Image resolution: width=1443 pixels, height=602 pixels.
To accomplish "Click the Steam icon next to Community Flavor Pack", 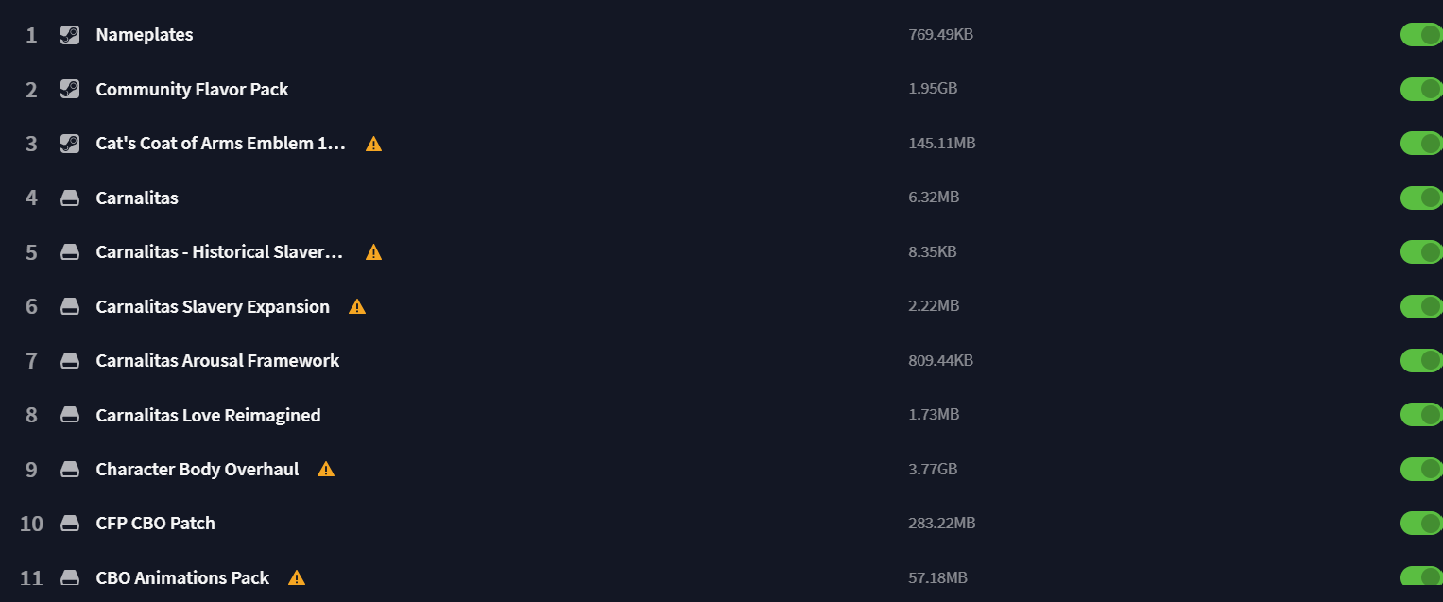I will tap(69, 90).
